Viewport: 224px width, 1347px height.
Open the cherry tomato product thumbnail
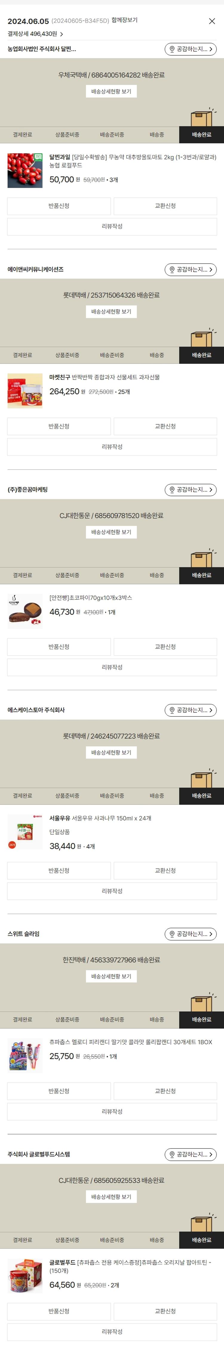25,170
